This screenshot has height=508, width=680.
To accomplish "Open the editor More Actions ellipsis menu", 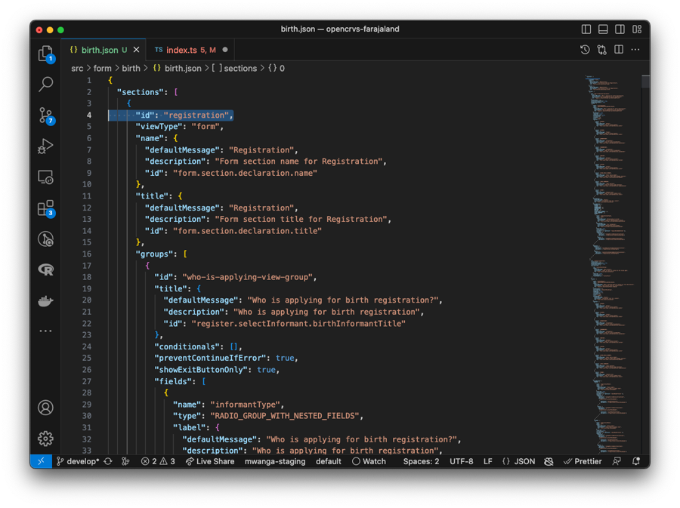I will [x=635, y=50].
